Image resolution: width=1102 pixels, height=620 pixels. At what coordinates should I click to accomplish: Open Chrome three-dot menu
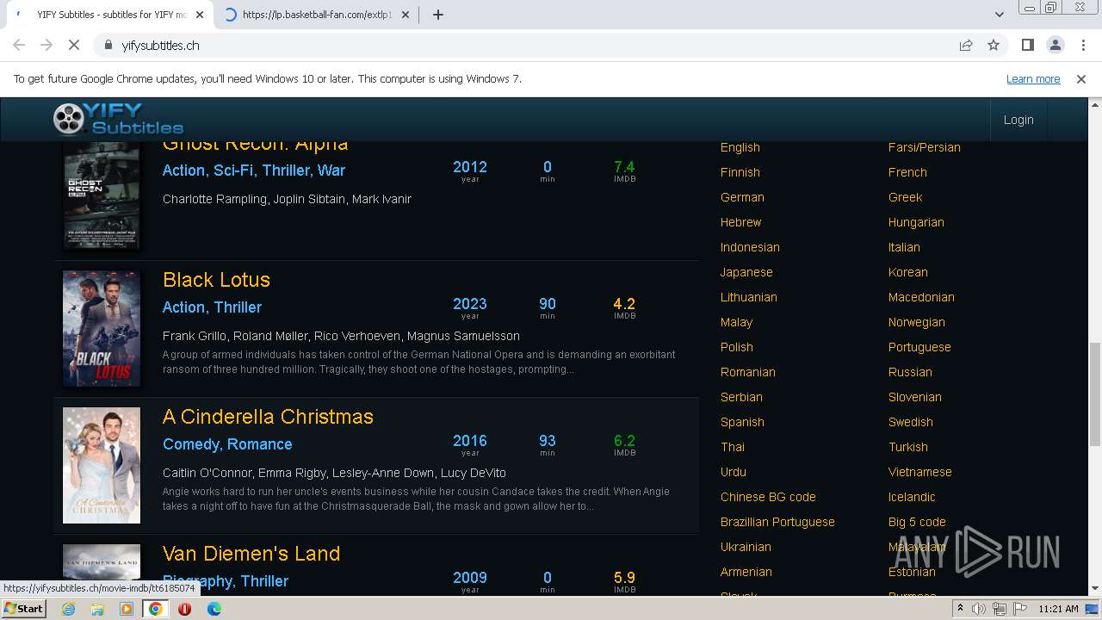coord(1082,45)
